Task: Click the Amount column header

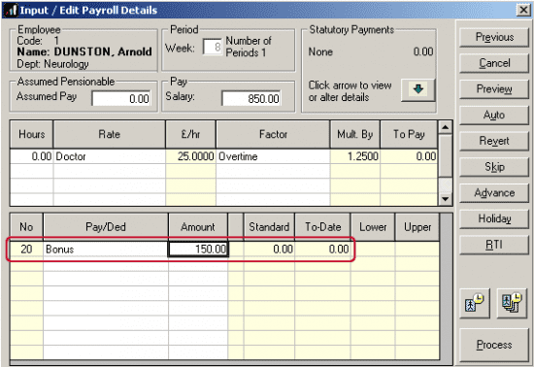Action: tap(198, 227)
